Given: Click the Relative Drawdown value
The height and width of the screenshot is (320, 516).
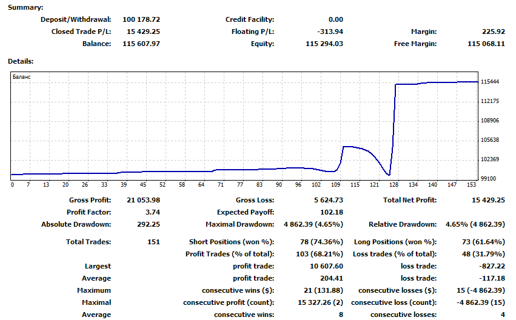Looking at the screenshot, I should click(475, 224).
